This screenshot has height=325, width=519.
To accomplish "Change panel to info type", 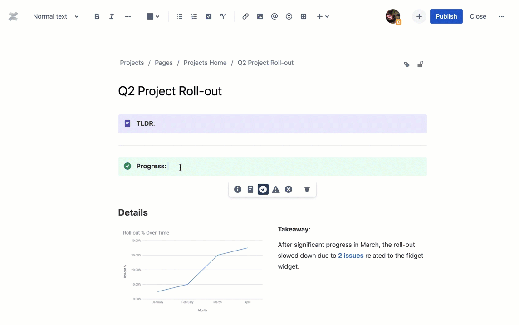I will coord(238,189).
